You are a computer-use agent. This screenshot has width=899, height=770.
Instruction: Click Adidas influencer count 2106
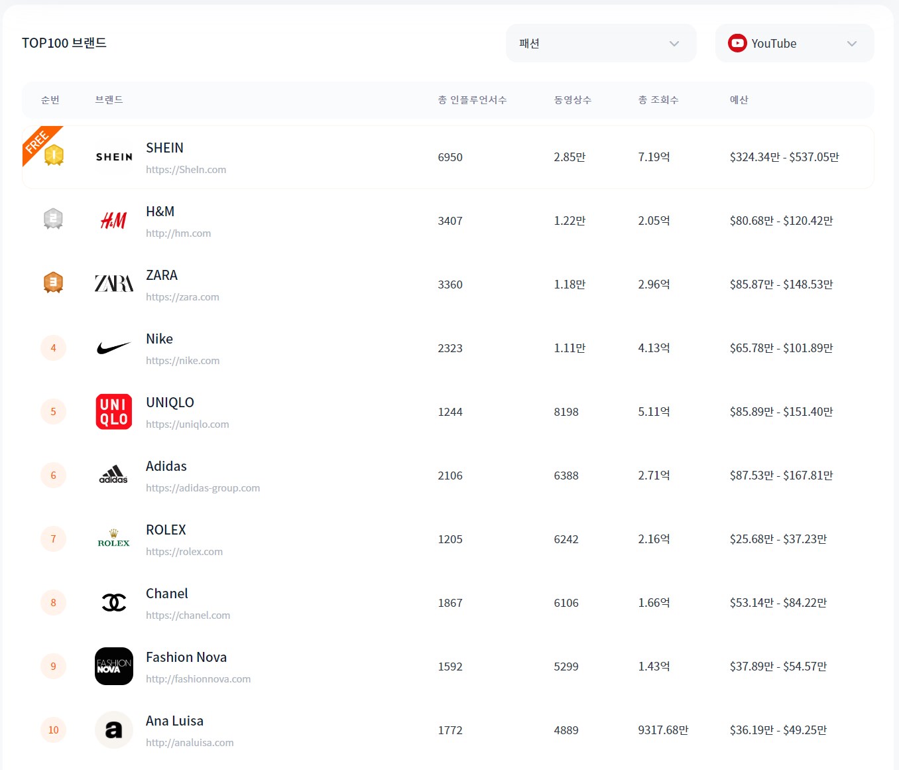click(x=450, y=476)
